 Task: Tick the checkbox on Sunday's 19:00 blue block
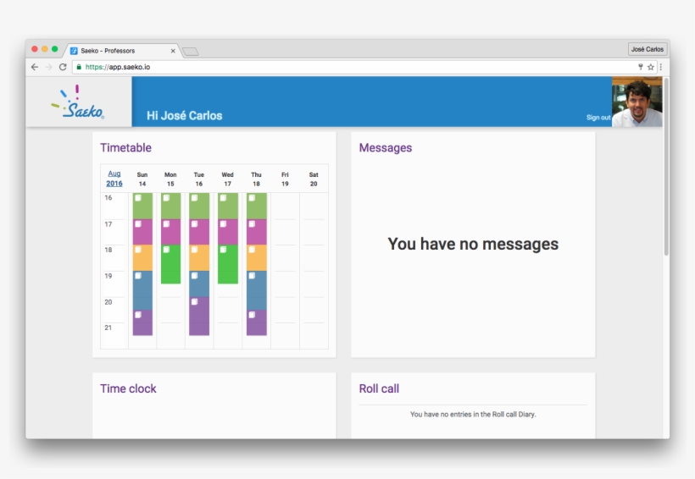pos(138,276)
